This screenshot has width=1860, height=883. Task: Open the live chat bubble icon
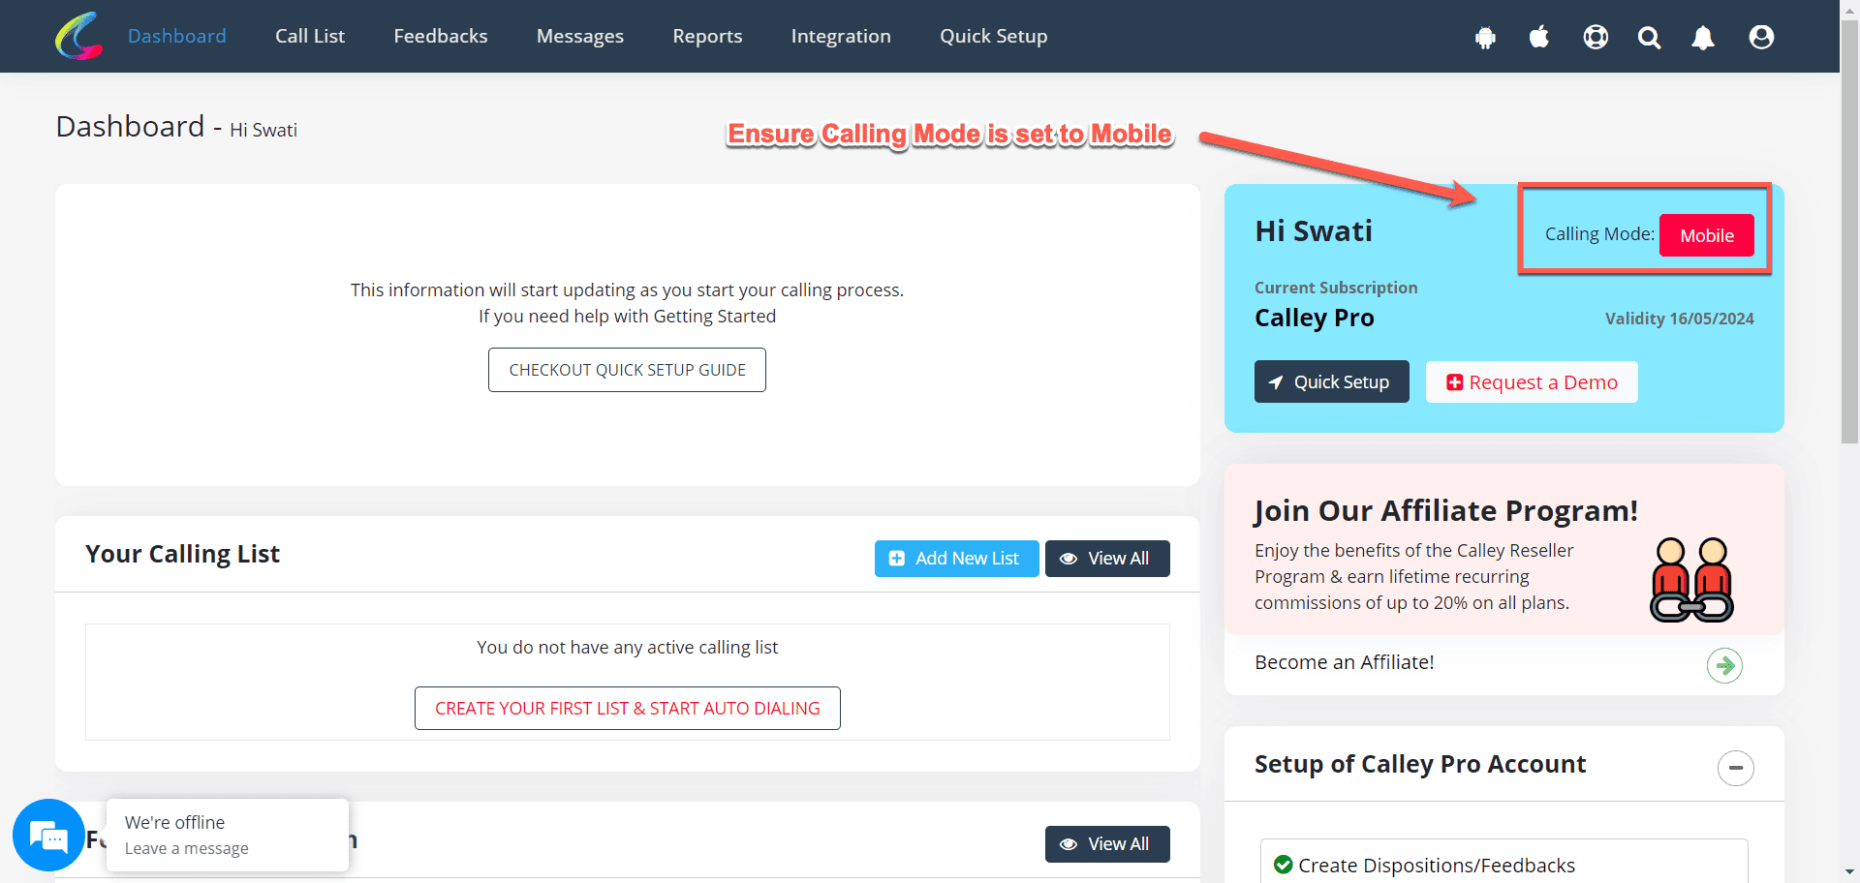(x=47, y=835)
